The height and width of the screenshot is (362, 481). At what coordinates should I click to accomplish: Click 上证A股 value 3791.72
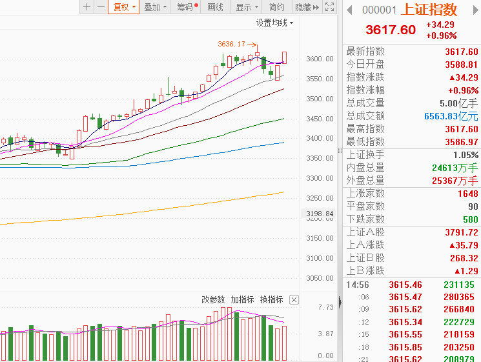click(462, 232)
